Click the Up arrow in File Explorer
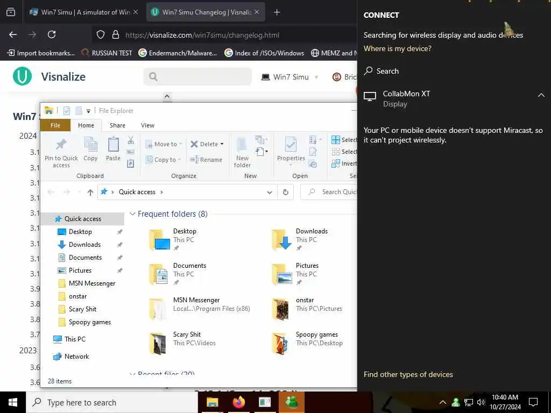 (x=90, y=192)
